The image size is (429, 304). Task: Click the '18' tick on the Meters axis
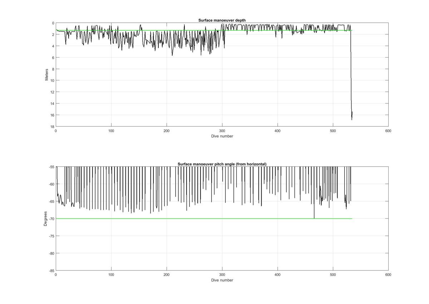pos(52,126)
